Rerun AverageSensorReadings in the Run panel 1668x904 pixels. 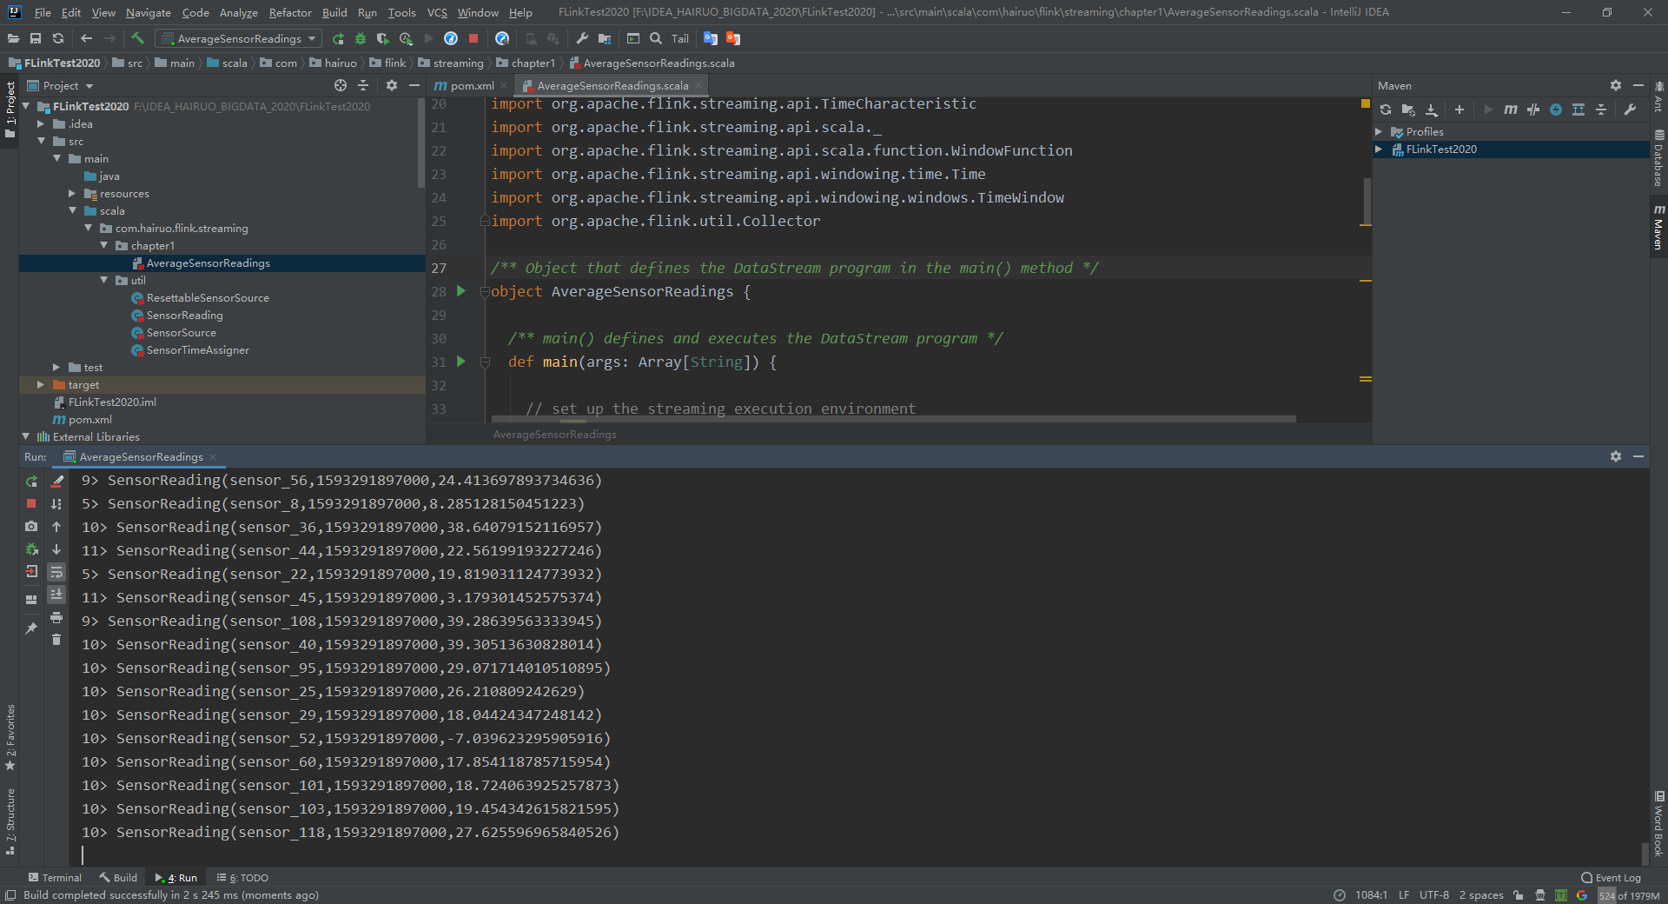(x=32, y=481)
